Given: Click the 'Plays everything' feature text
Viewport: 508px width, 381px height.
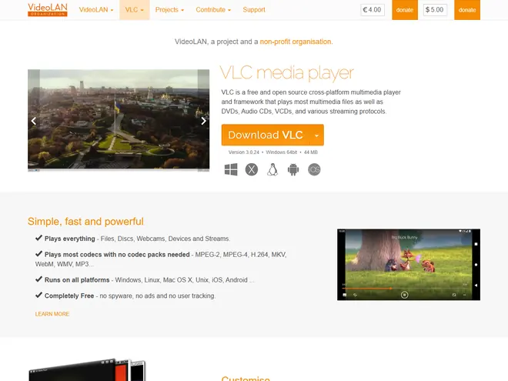Looking at the screenshot, I should pos(69,239).
